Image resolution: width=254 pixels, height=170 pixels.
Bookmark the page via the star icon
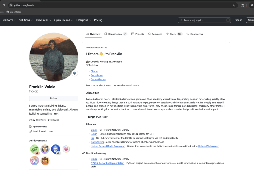click(234, 5)
